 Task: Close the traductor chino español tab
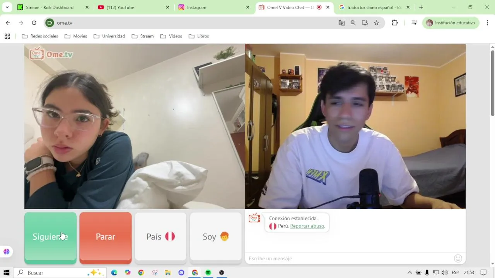pyautogui.click(x=408, y=7)
